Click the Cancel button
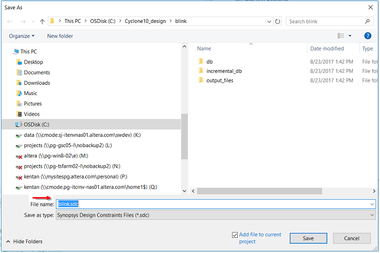Screen dimensions: 380x253 pos(353,238)
